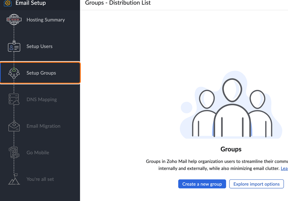Click the Setup Users ID badge icon
This screenshot has height=201, width=288.
(14, 46)
